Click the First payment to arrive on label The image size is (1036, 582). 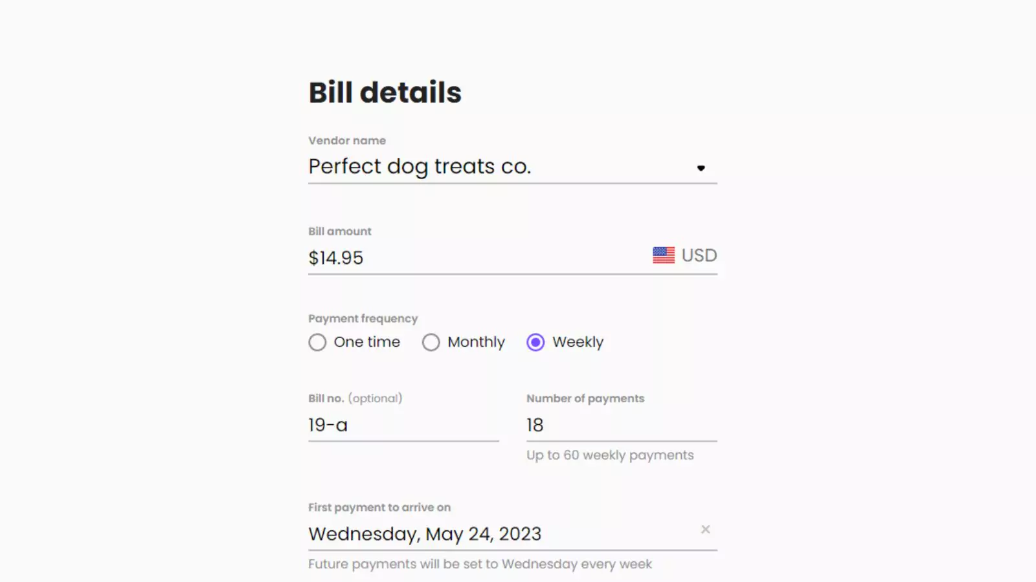tap(379, 508)
